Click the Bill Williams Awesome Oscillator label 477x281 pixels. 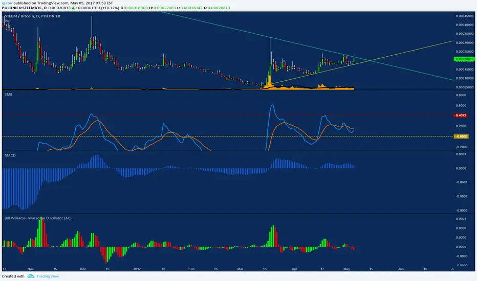click(38, 218)
